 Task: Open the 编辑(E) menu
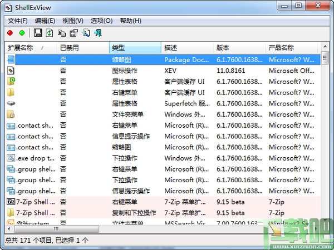[x=45, y=21]
